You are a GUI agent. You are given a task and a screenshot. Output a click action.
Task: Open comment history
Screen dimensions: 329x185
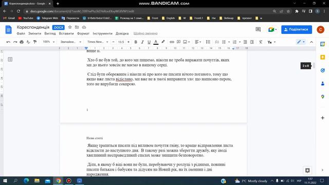pyautogui.click(x=258, y=30)
